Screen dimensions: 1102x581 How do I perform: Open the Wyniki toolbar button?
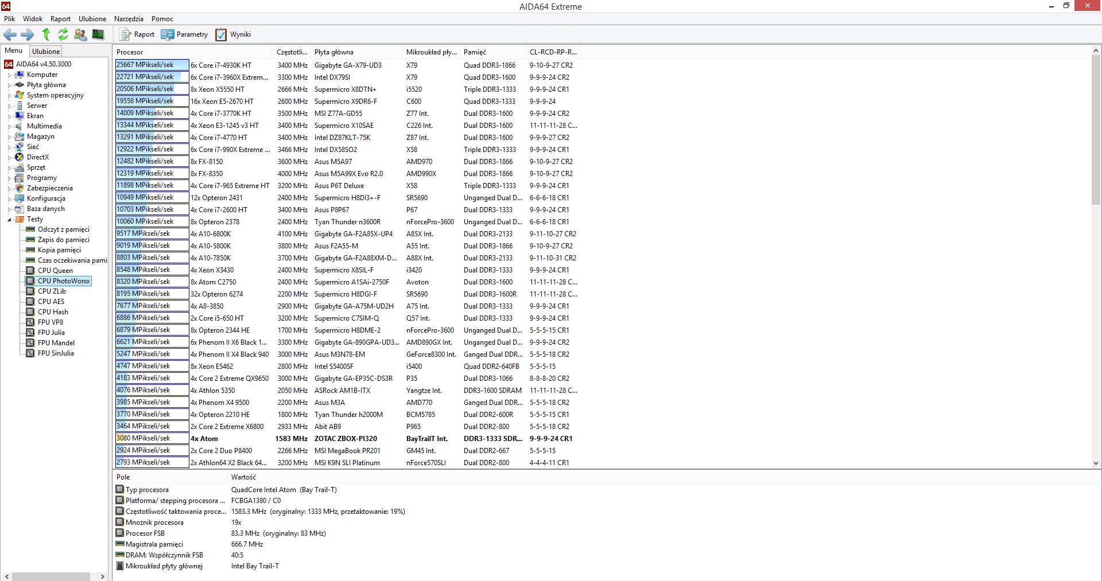tap(233, 34)
